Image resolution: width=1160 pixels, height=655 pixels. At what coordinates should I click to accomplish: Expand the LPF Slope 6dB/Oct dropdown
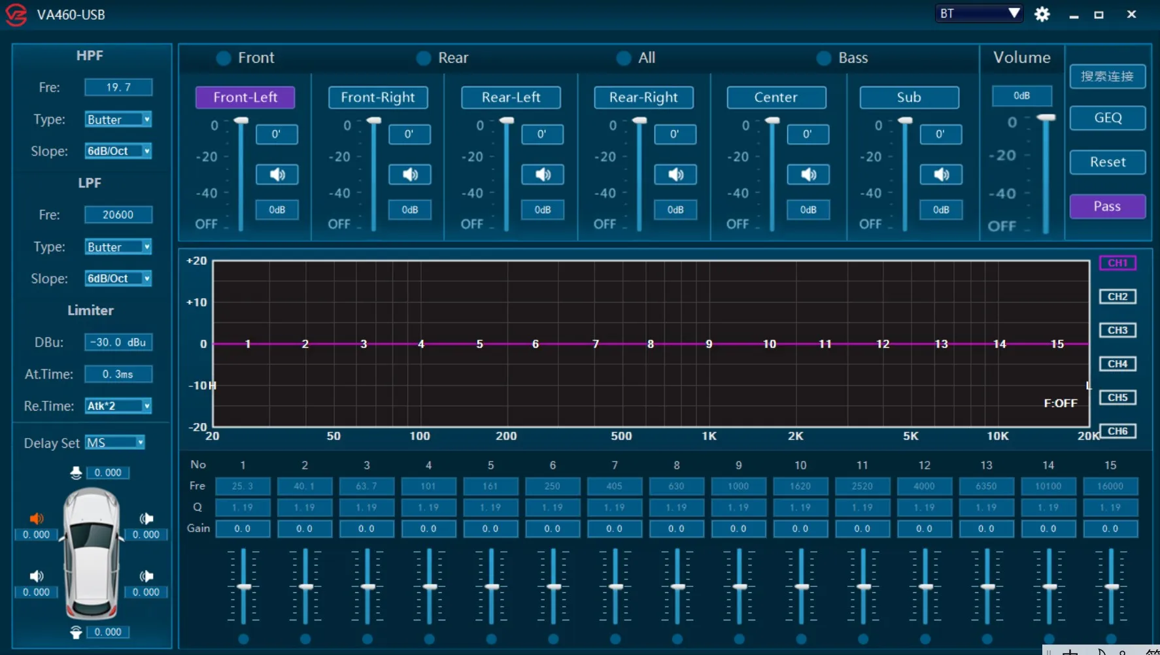click(x=118, y=278)
